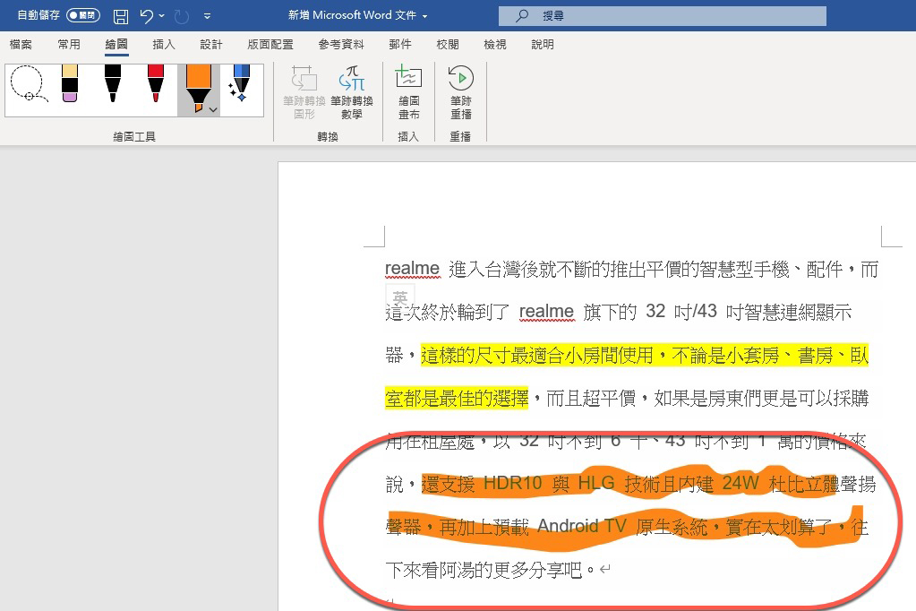
Task: Switch to the 校閱 ribbon tab
Action: [x=448, y=43]
